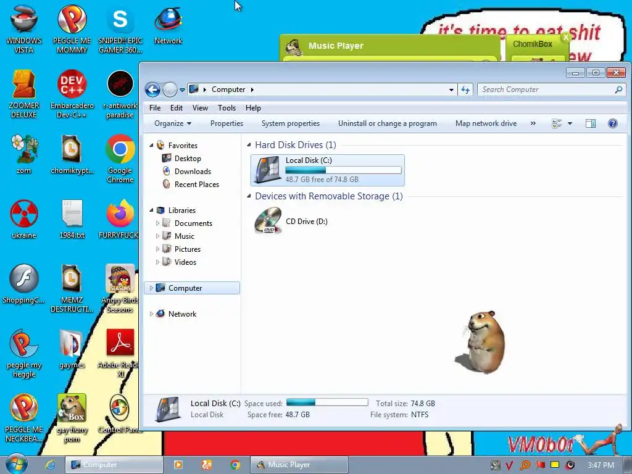Expand the Documents library node

point(157,223)
